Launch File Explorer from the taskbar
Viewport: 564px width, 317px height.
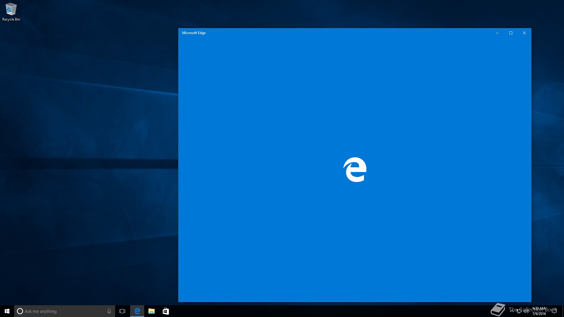[152, 311]
